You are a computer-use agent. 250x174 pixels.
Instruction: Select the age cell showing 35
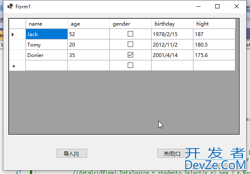click(88, 55)
